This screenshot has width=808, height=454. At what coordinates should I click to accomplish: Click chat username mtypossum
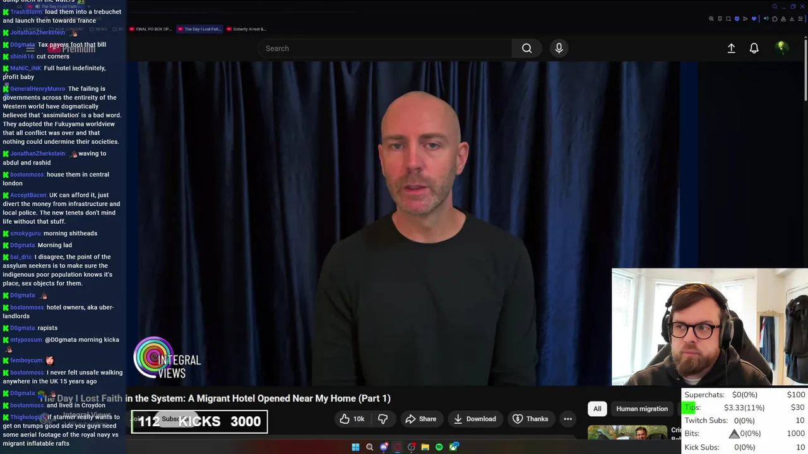[x=26, y=340]
